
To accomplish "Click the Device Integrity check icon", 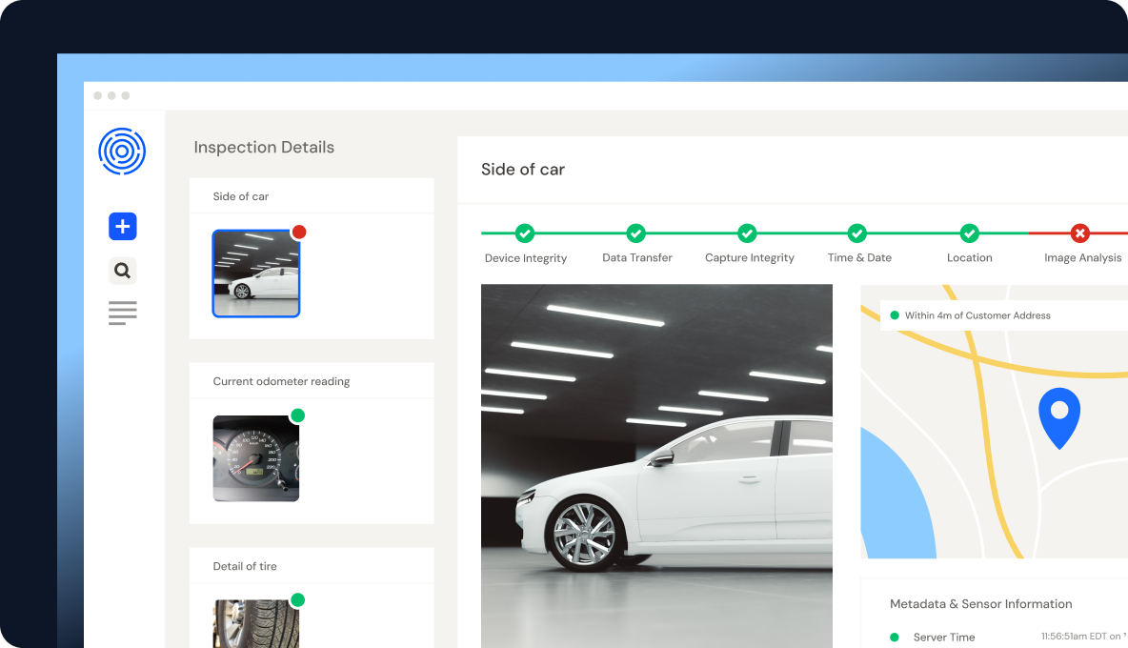I will (x=525, y=233).
